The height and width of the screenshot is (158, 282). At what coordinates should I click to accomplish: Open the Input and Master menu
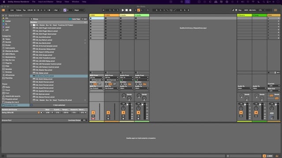point(46,2)
